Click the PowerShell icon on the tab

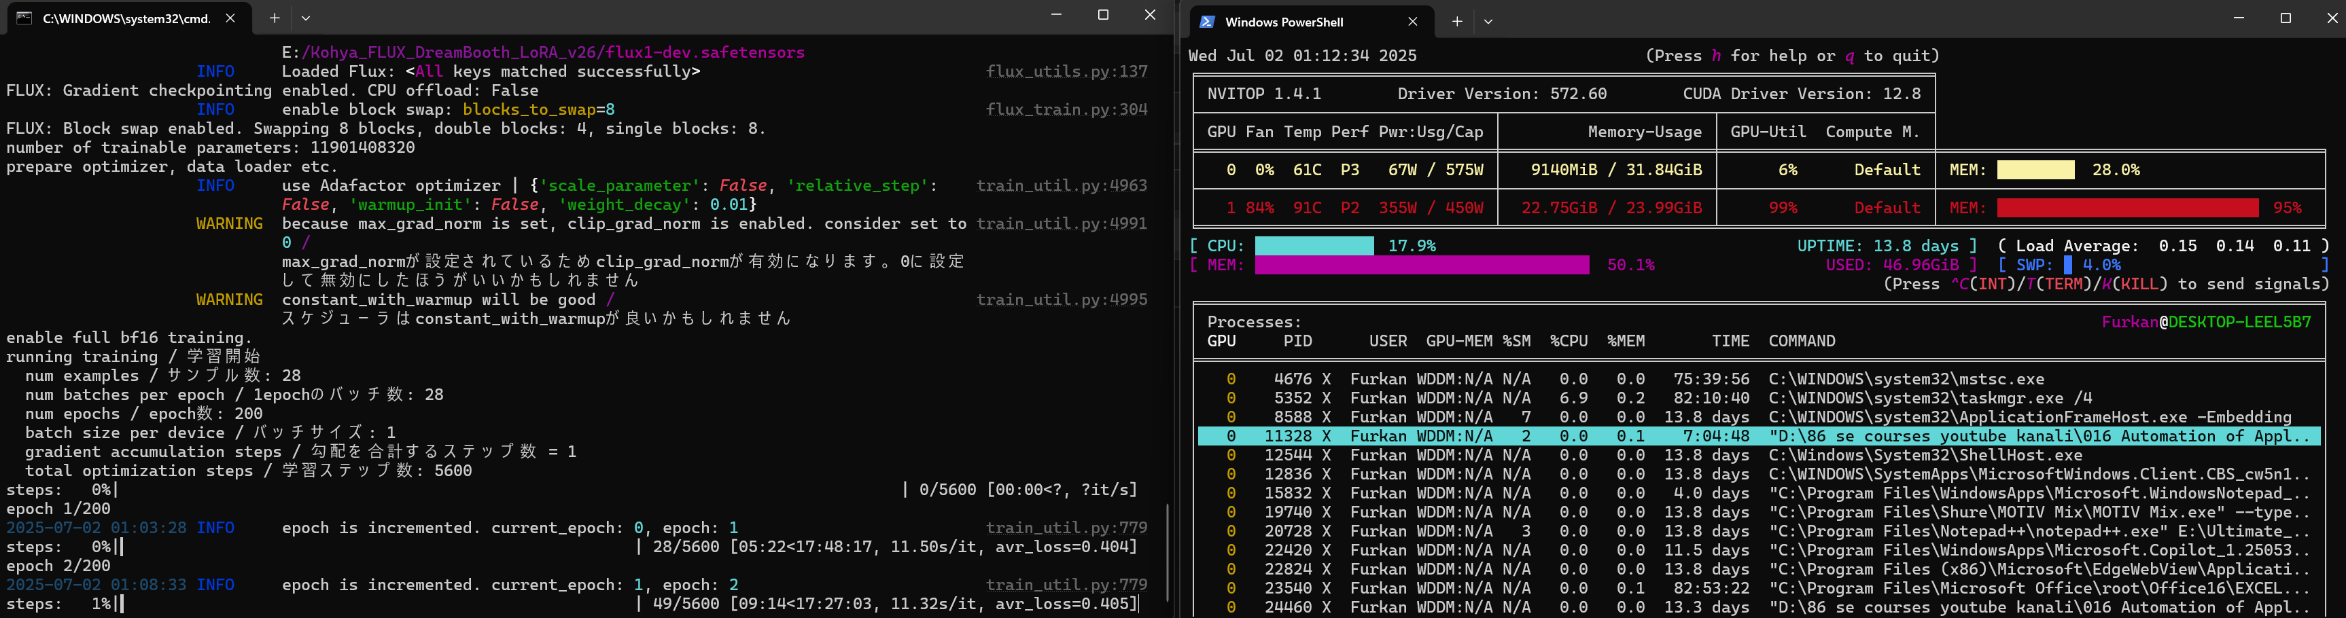coord(1207,22)
